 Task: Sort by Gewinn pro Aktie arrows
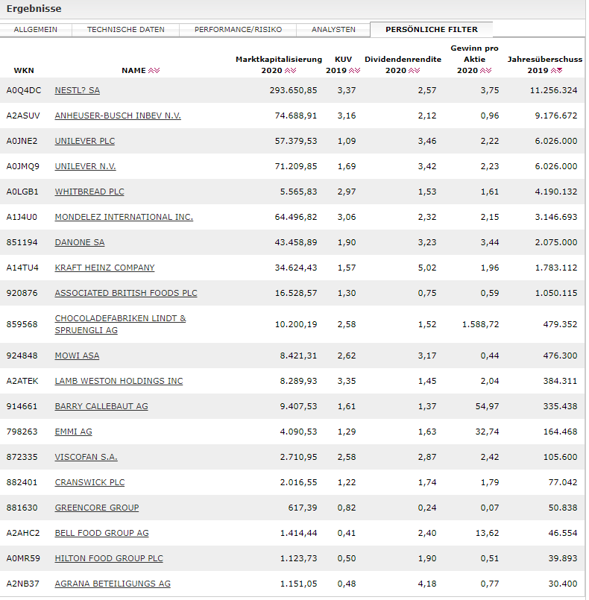pos(485,71)
